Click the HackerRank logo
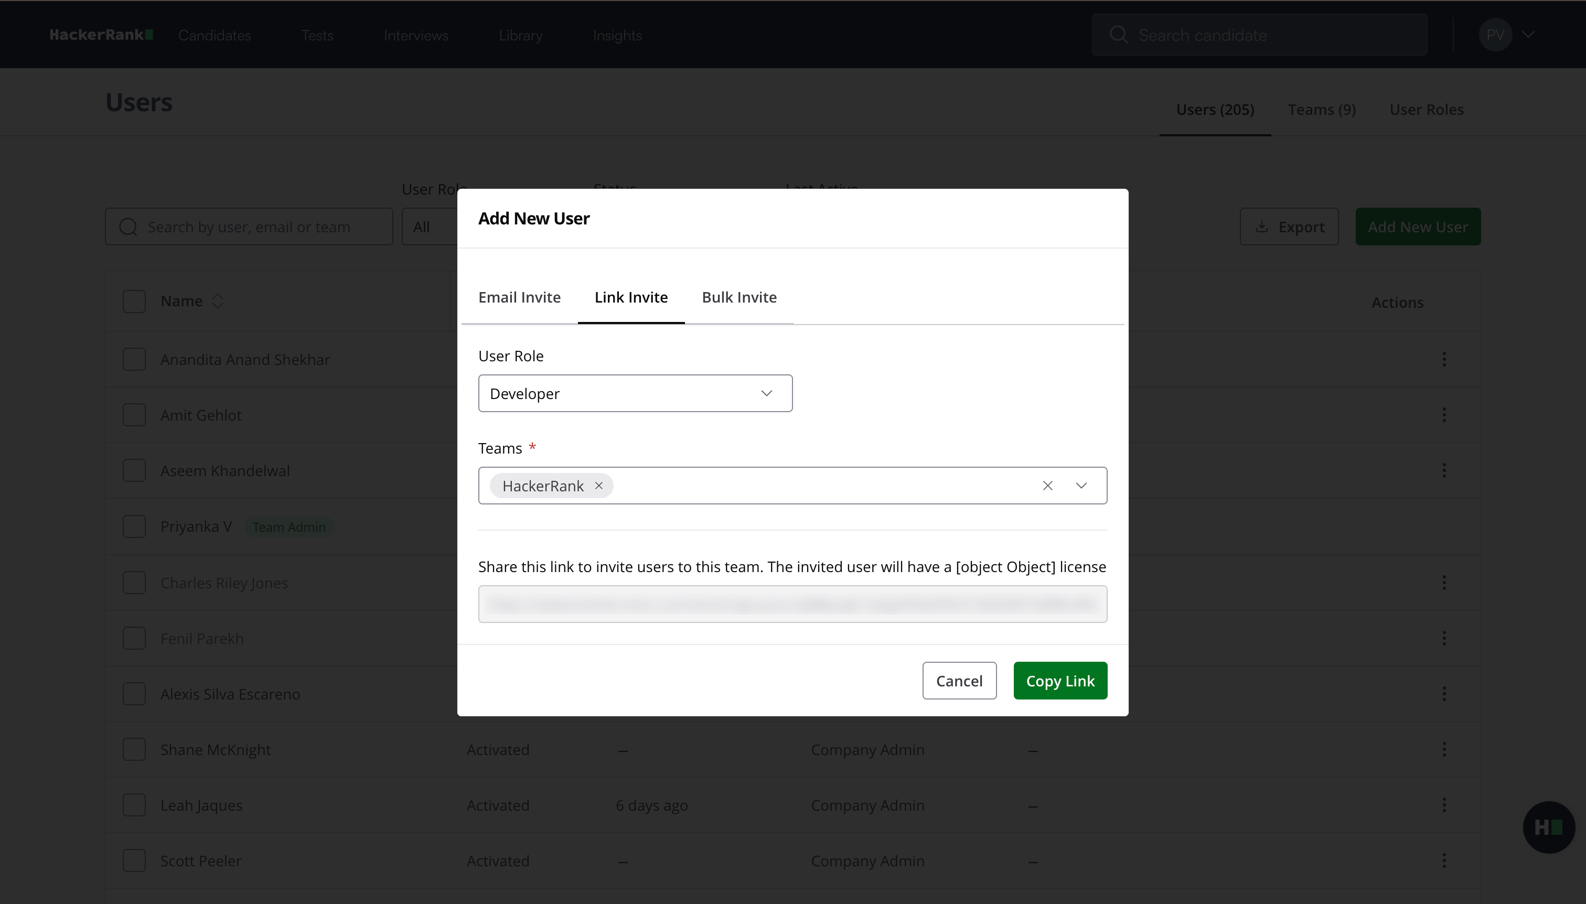This screenshot has height=904, width=1586. [101, 35]
